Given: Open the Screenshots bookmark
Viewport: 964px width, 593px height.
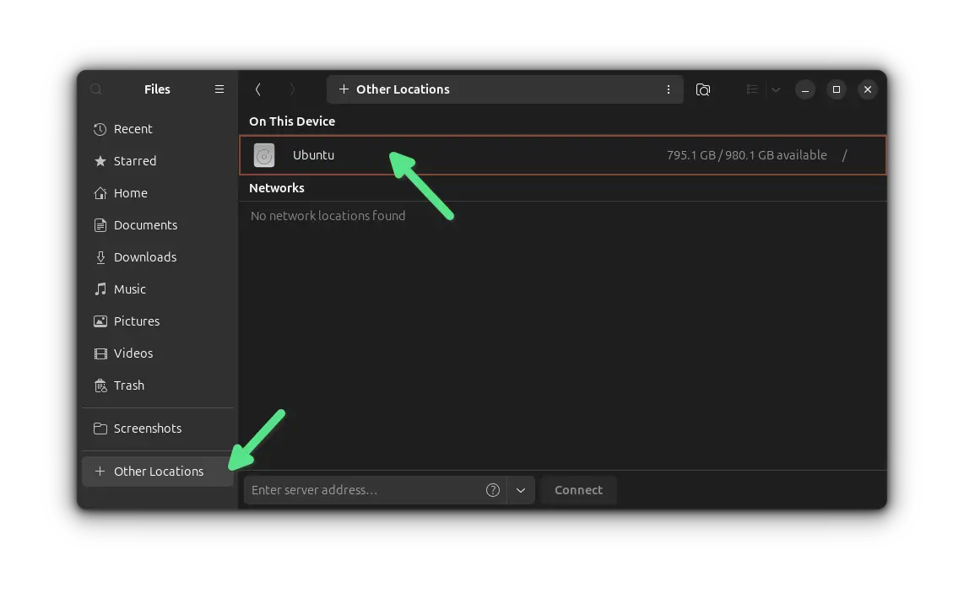Looking at the screenshot, I should point(147,429).
